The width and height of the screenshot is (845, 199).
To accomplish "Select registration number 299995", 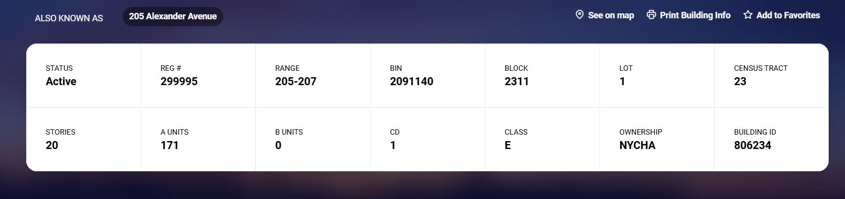I will click(179, 82).
